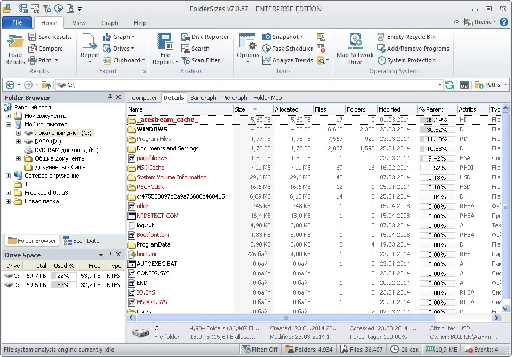Open the Search tool in the Analysis group

[x=195, y=49]
